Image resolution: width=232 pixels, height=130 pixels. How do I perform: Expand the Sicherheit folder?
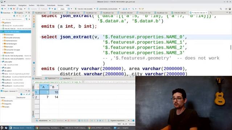[x=3, y=53]
